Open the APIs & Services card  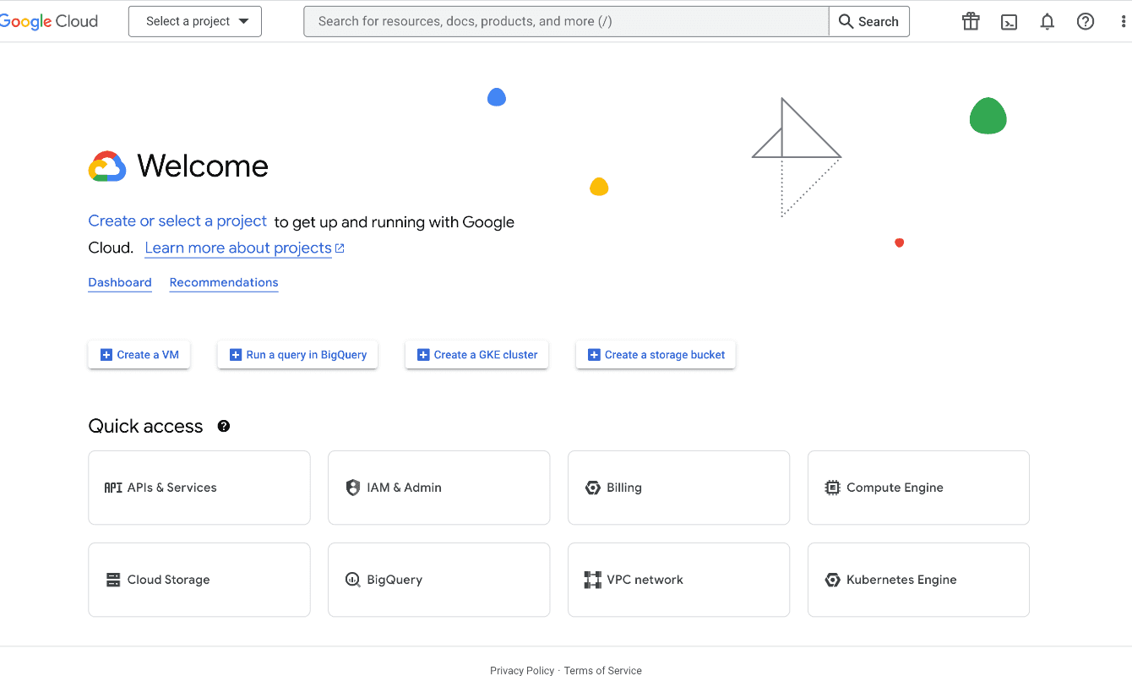pyautogui.click(x=199, y=488)
